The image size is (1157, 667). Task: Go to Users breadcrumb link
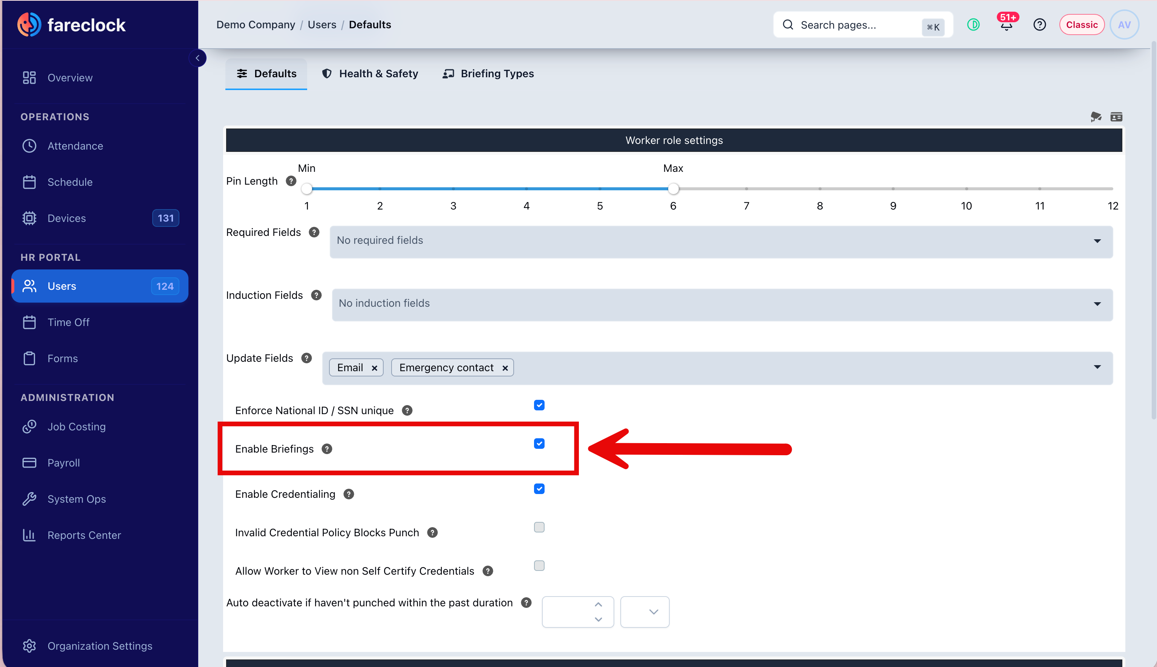[321, 25]
